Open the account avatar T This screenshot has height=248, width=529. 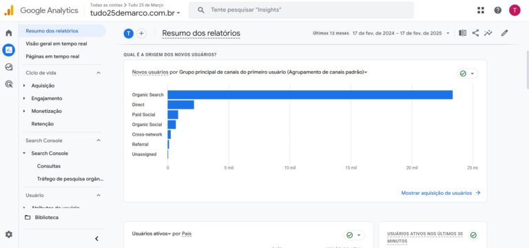pyautogui.click(x=515, y=10)
